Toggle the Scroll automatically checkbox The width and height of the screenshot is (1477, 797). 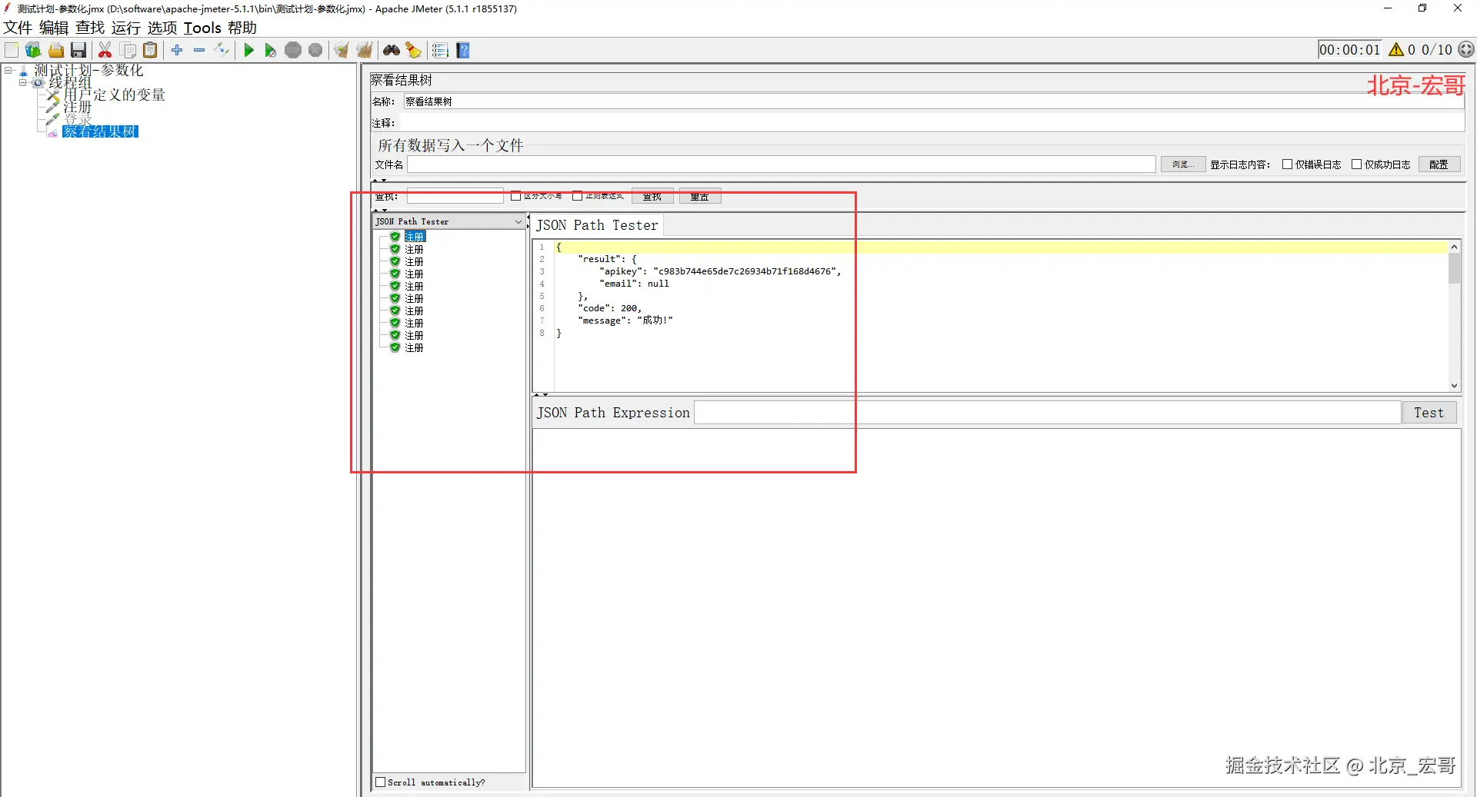[x=381, y=782]
